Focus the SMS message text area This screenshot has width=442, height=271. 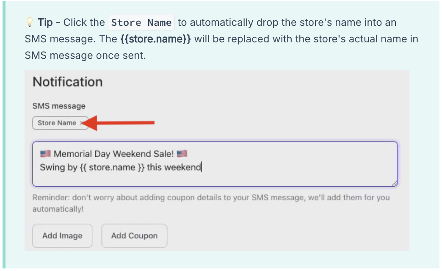[215, 164]
